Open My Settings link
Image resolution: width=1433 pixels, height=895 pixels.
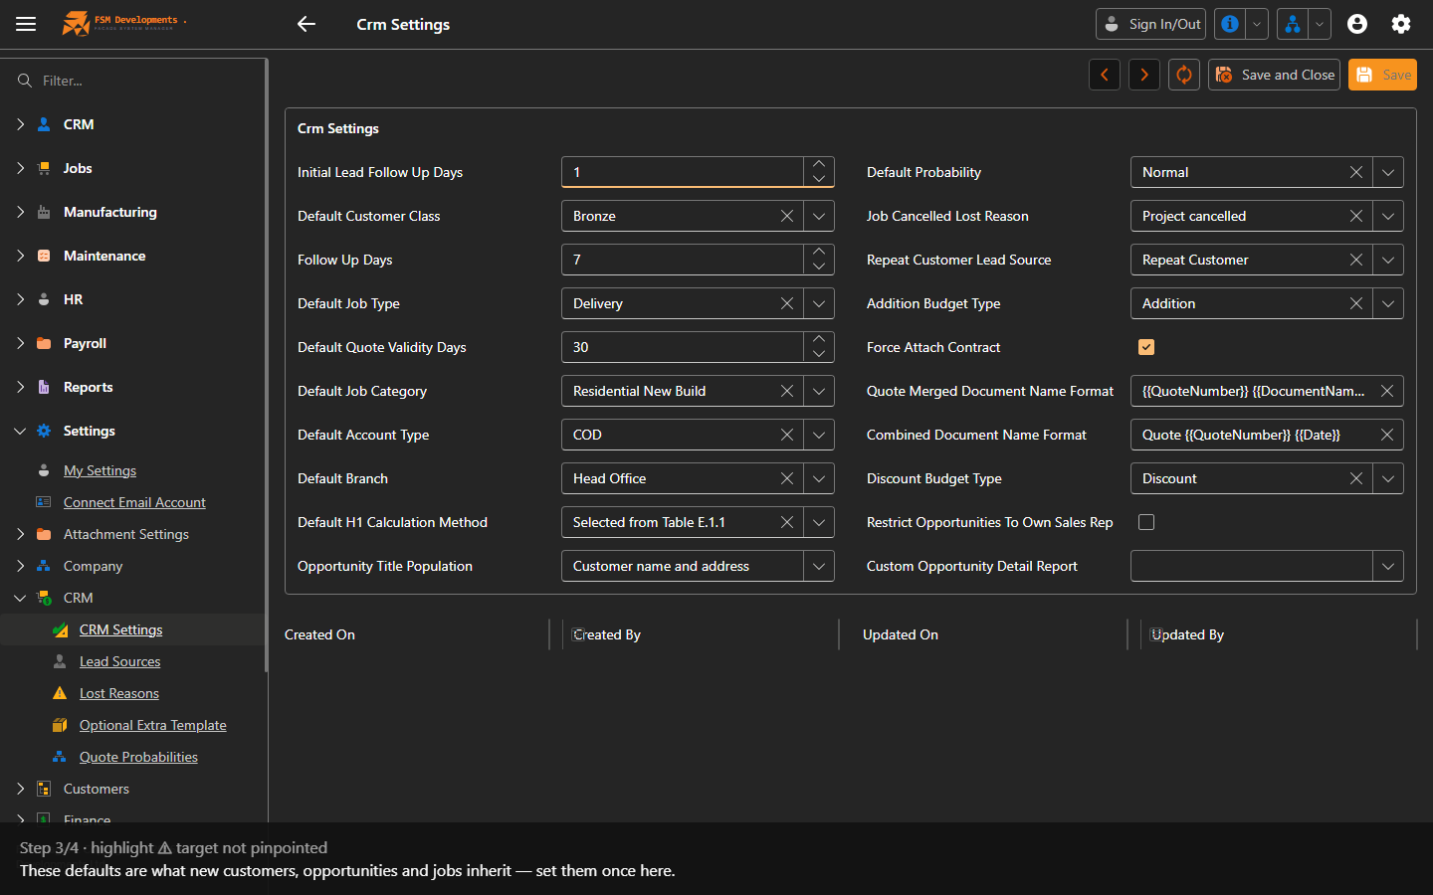coord(100,470)
